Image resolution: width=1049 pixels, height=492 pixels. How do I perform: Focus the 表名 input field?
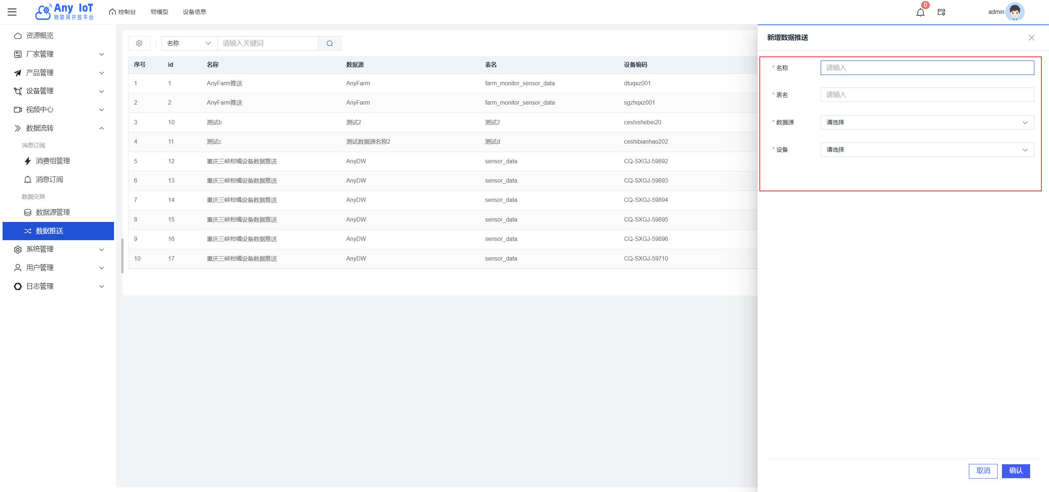pos(927,95)
